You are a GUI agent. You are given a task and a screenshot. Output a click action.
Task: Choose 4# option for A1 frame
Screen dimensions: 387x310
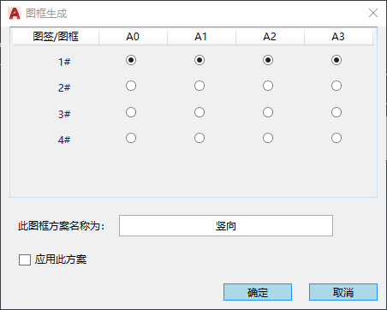coord(199,138)
